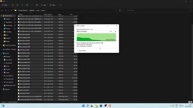Open the recent locations chevron
This screenshot has width=193, height=108.
tap(9, 10)
